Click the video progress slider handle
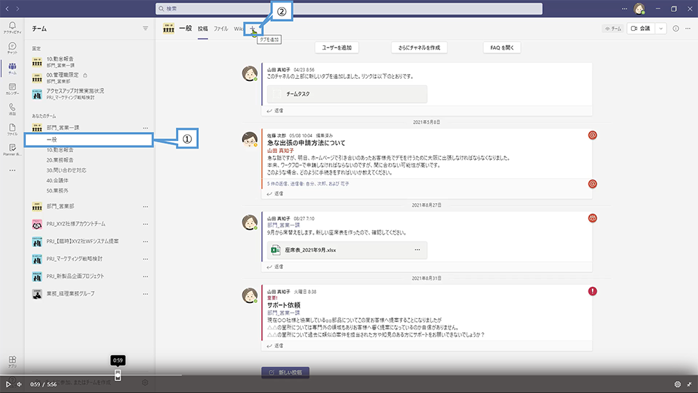Image resolution: width=698 pixels, height=393 pixels. [117, 375]
